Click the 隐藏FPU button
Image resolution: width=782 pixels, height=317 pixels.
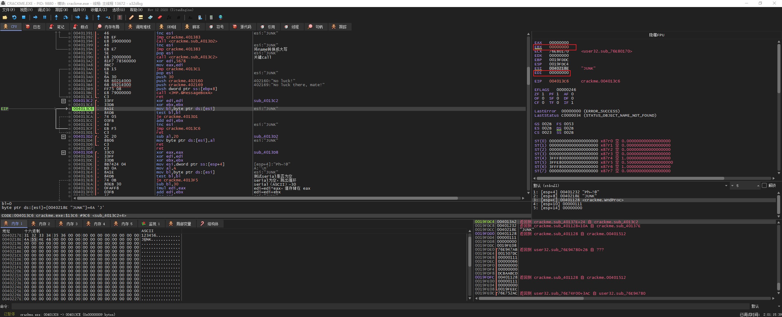[x=656, y=35]
